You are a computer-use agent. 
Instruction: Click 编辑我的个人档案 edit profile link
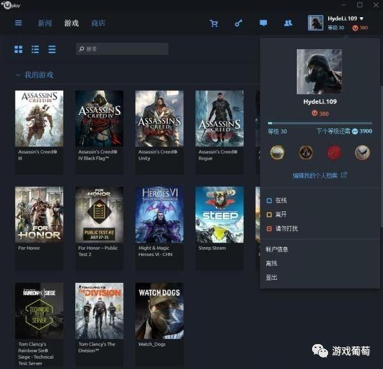click(315, 175)
